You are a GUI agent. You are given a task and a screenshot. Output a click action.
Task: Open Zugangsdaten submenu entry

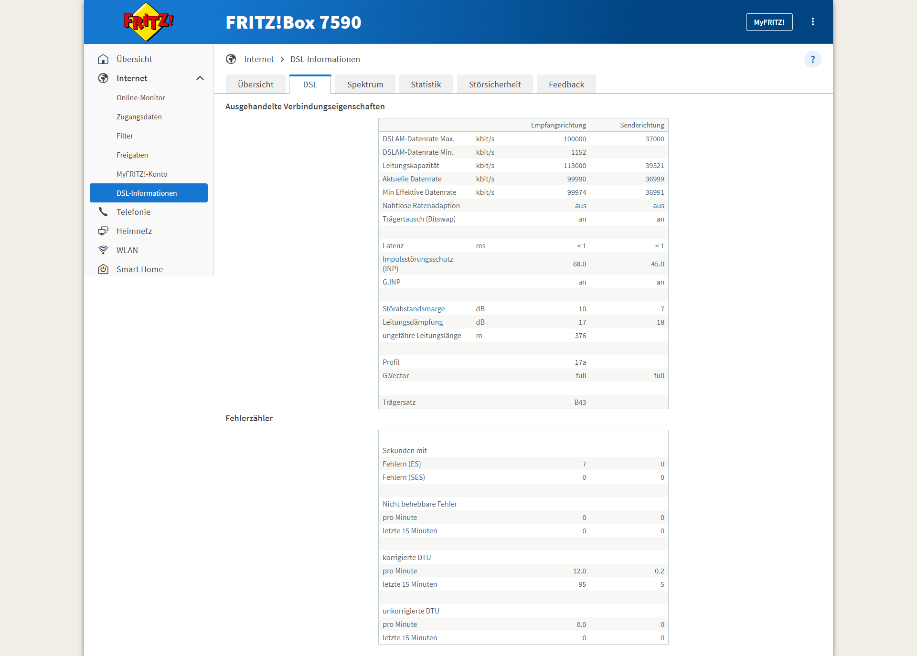(x=139, y=116)
